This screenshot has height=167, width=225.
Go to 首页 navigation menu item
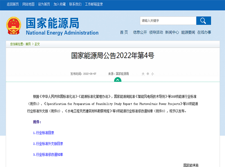(124, 32)
